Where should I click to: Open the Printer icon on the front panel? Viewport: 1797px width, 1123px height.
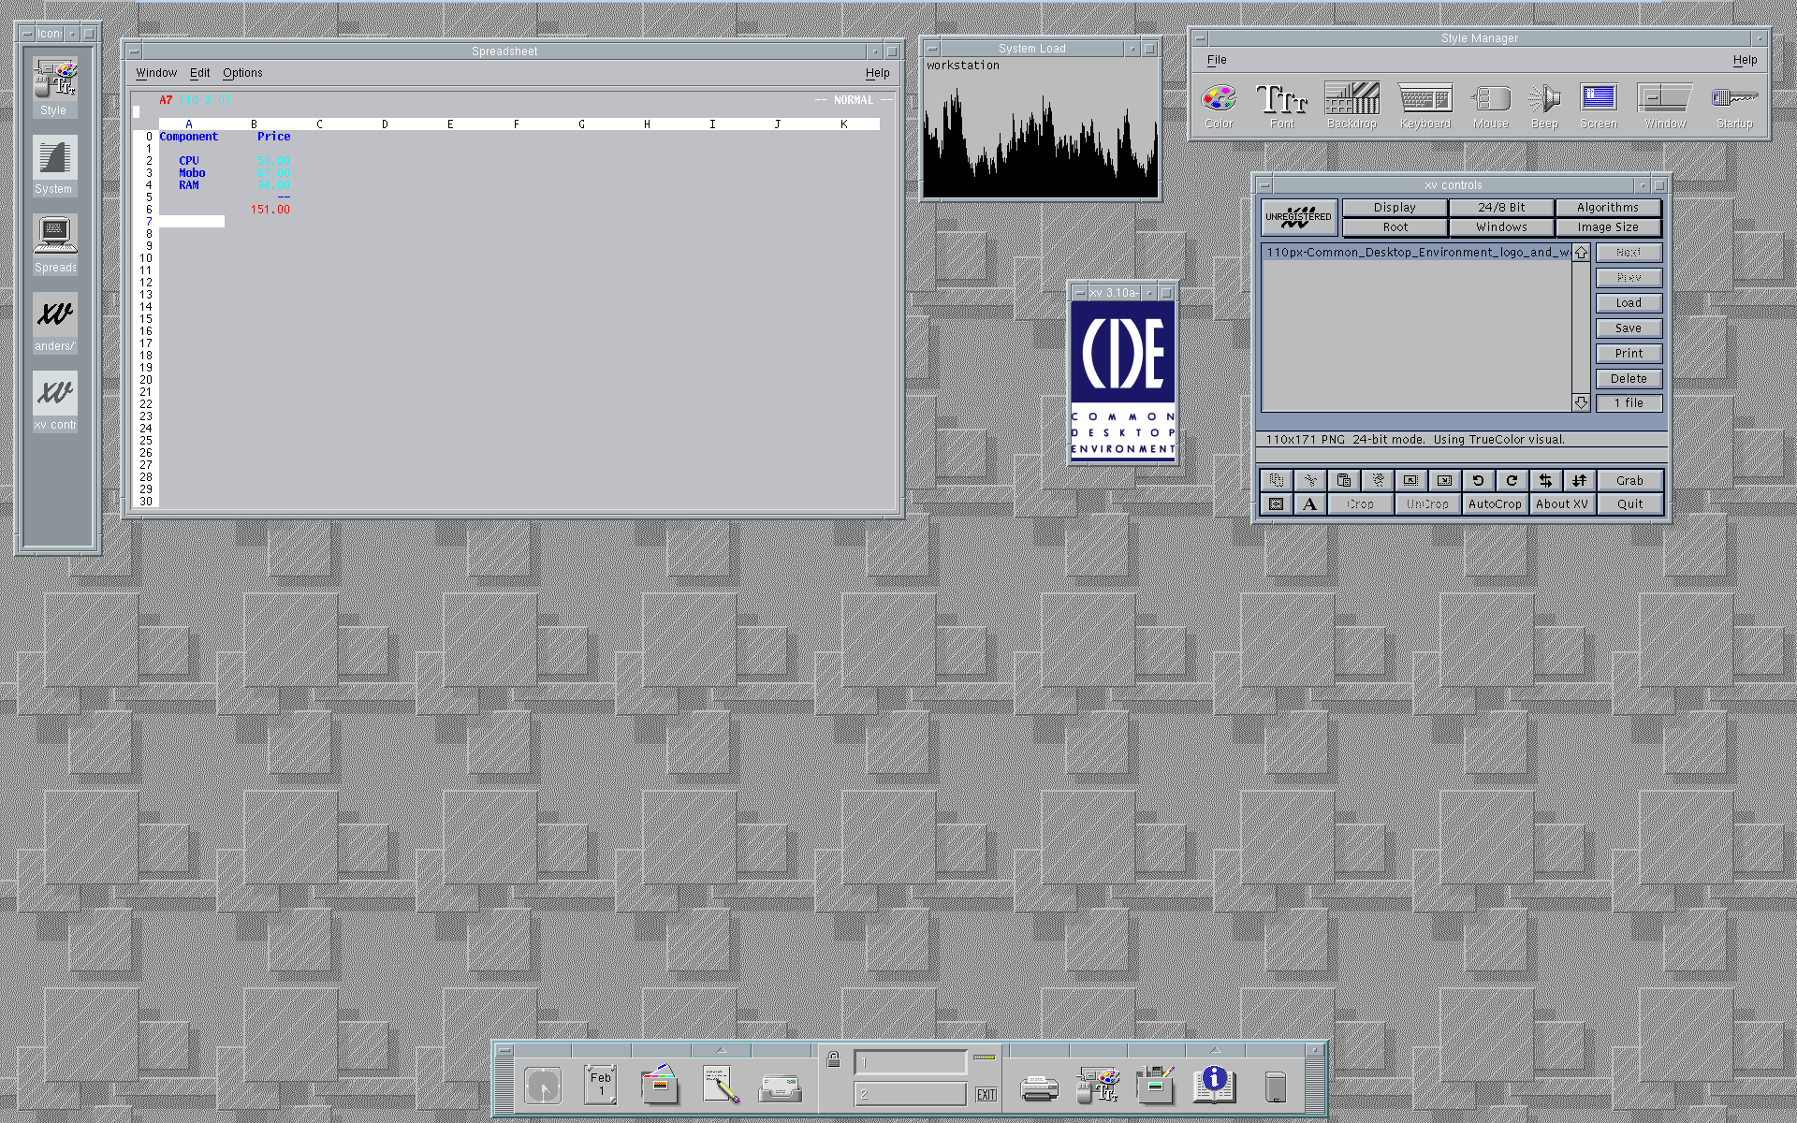pos(1038,1087)
